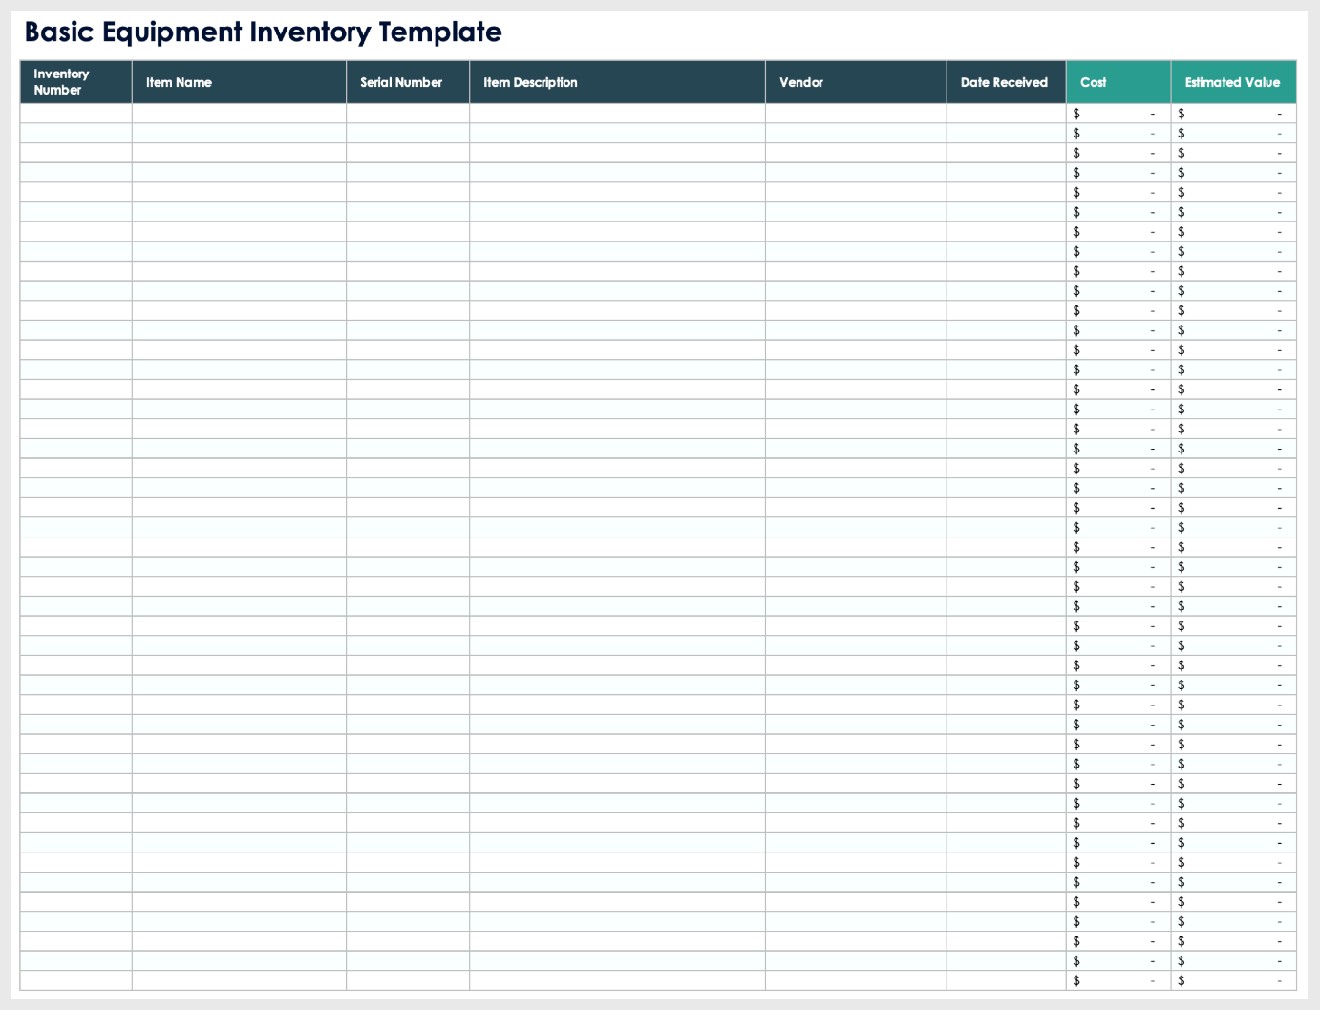Click first empty cell under Serial Number
The width and height of the screenshot is (1320, 1010).
pyautogui.click(x=408, y=114)
